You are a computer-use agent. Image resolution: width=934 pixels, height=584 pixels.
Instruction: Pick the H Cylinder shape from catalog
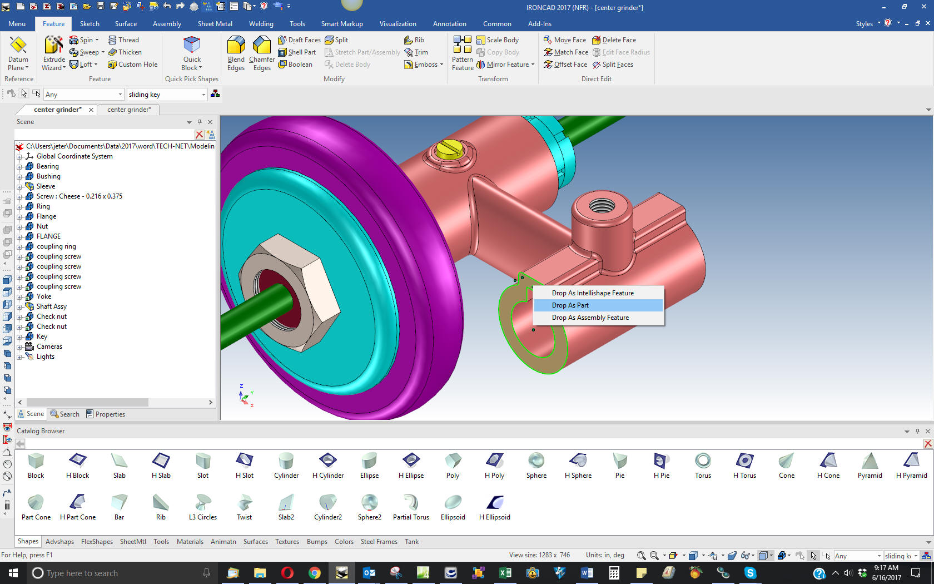click(328, 466)
